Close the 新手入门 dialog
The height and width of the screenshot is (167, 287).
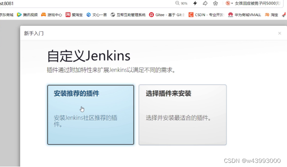(280, 33)
